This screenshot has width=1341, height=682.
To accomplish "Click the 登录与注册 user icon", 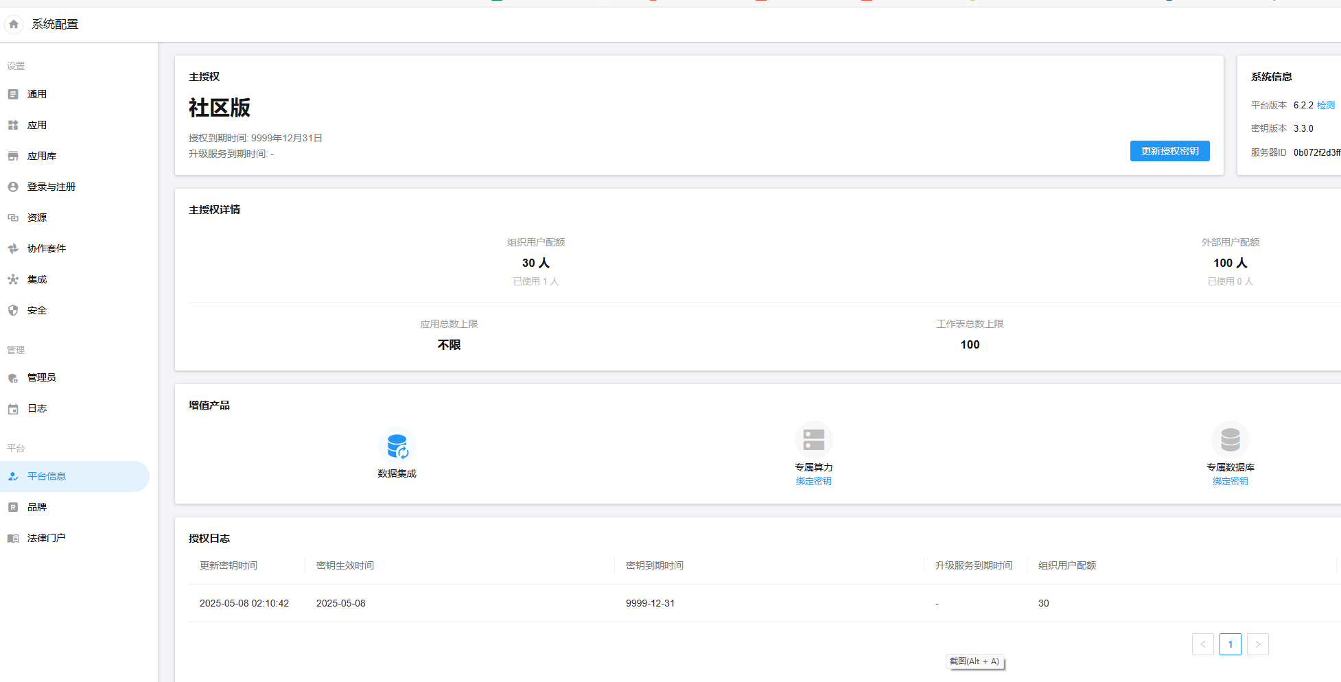I will 13,187.
